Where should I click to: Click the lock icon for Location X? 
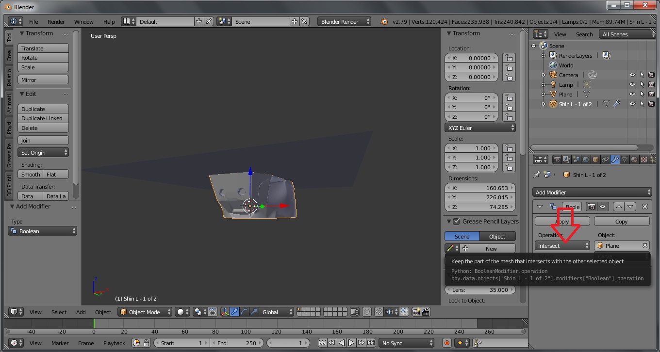tap(508, 58)
